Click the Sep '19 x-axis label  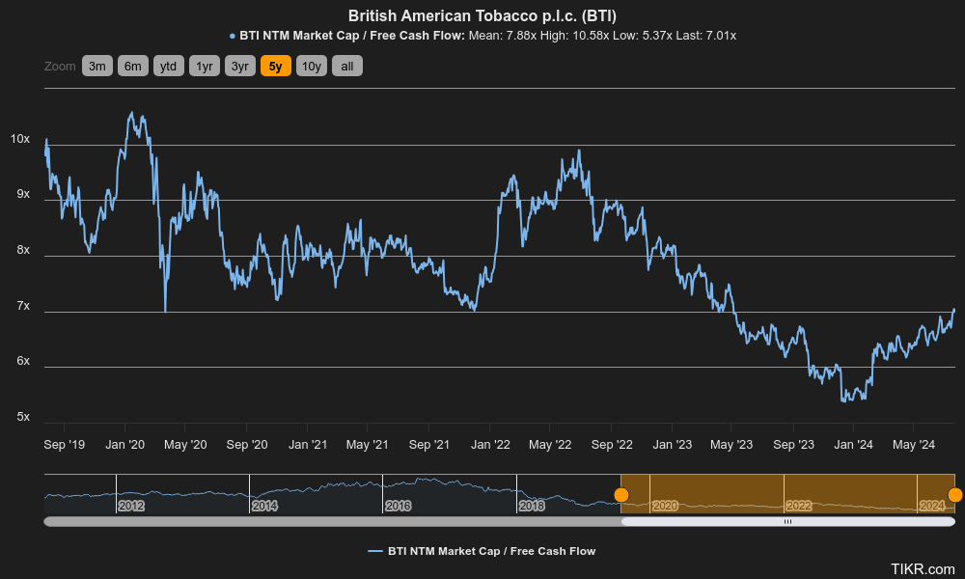coord(65,444)
